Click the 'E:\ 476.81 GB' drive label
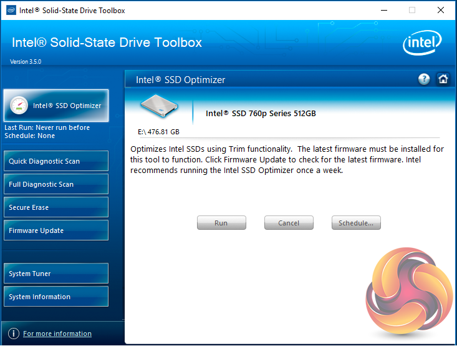The height and width of the screenshot is (346, 457). (158, 132)
